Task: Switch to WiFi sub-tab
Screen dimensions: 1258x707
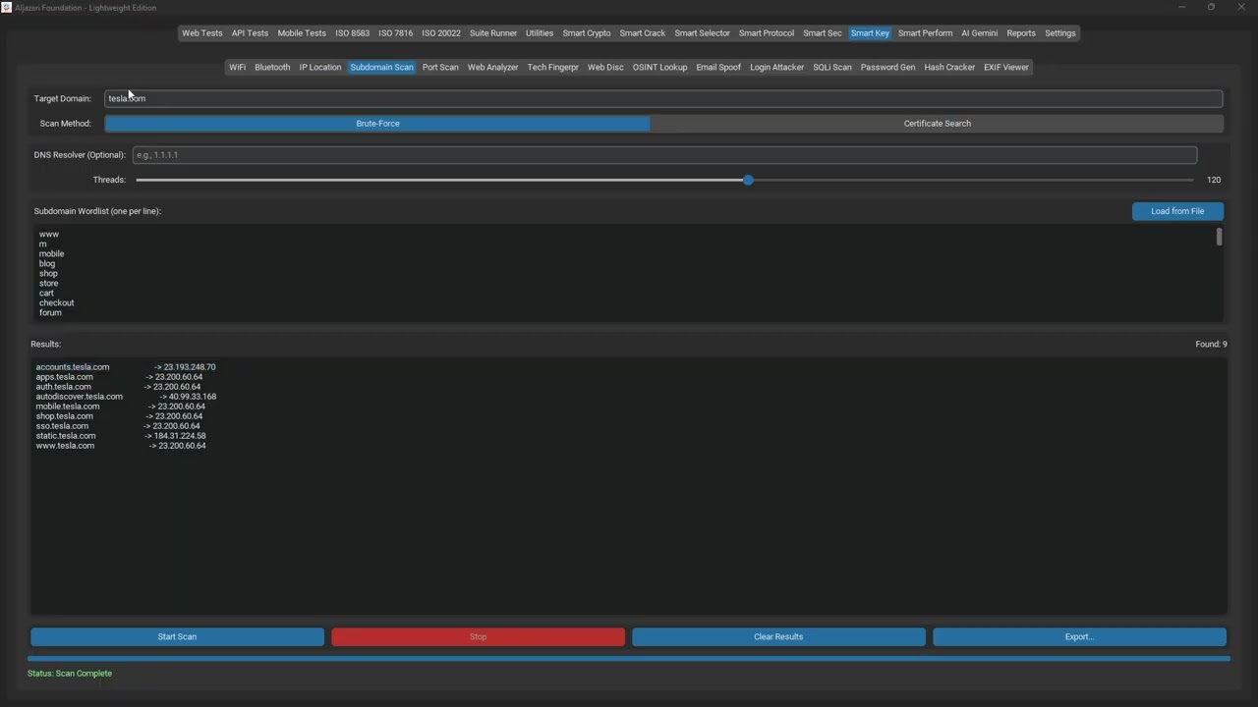Action: click(x=238, y=68)
